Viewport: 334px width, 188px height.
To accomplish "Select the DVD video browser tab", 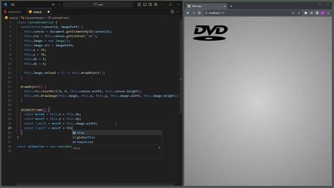I will coord(206,6).
